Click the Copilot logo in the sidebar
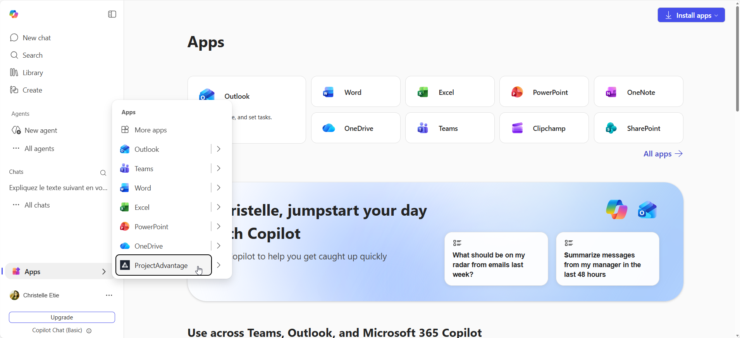The image size is (740, 338). tap(14, 14)
